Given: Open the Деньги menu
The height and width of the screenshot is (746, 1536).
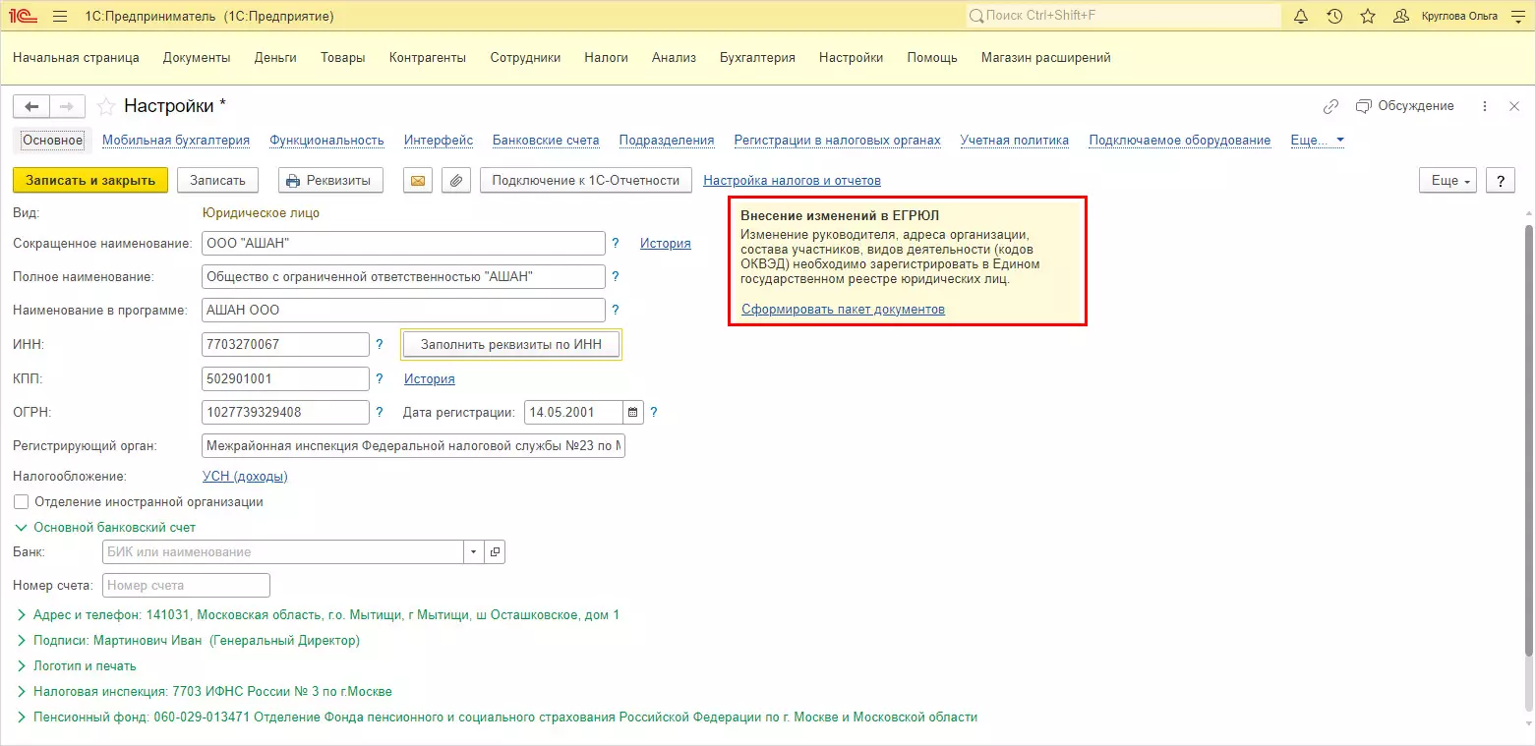Looking at the screenshot, I should [275, 57].
